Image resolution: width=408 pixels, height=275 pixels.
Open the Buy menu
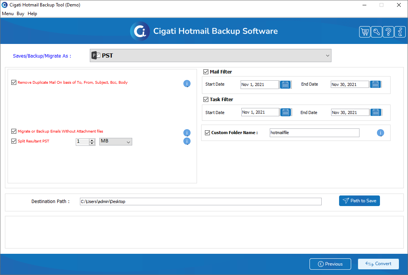(20, 14)
